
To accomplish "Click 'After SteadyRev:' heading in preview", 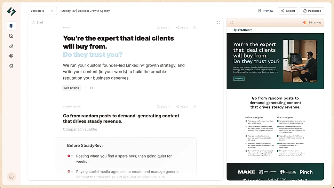I will (285, 117).
